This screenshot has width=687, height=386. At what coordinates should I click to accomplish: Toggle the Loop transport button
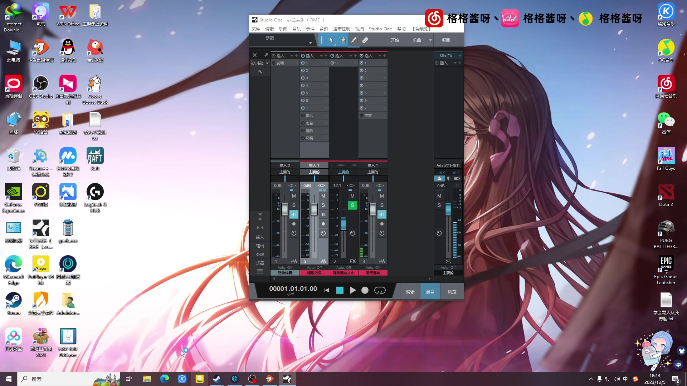[380, 290]
